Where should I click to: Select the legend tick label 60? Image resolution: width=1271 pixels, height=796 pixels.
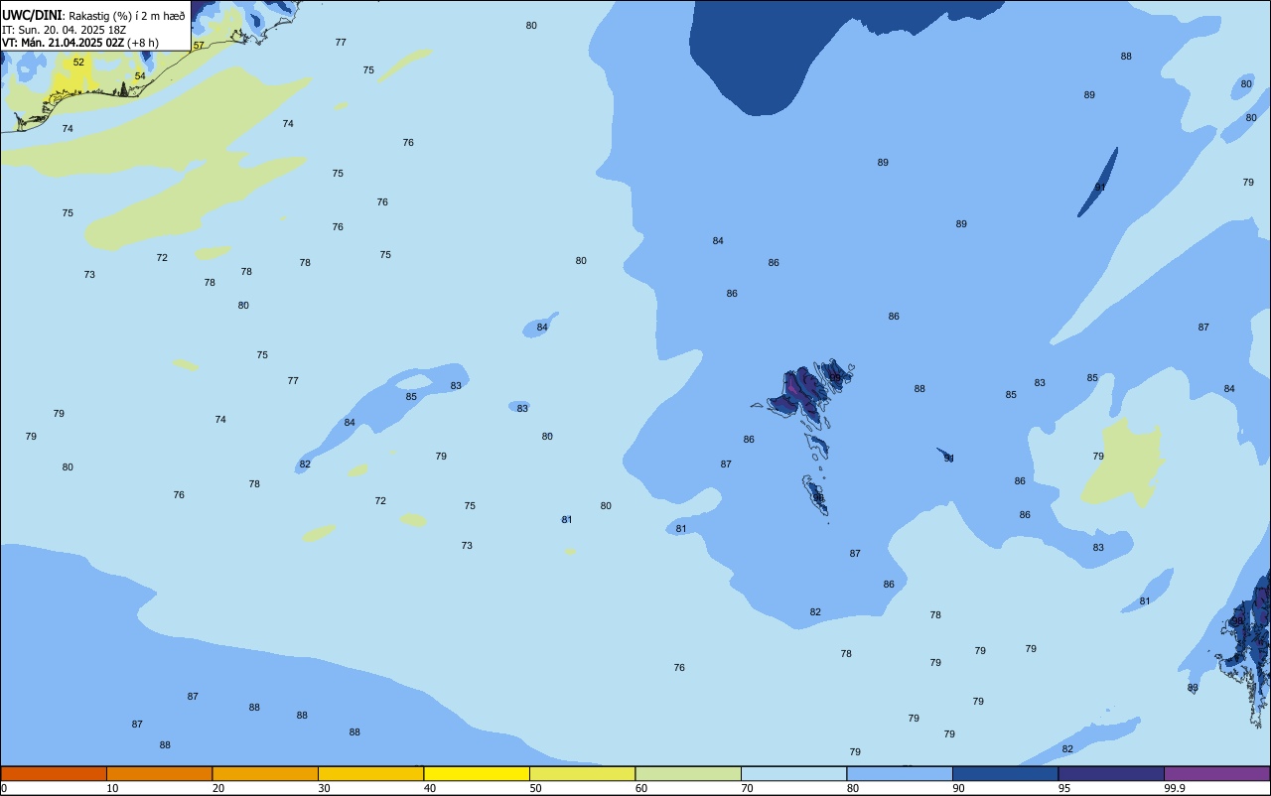click(641, 788)
